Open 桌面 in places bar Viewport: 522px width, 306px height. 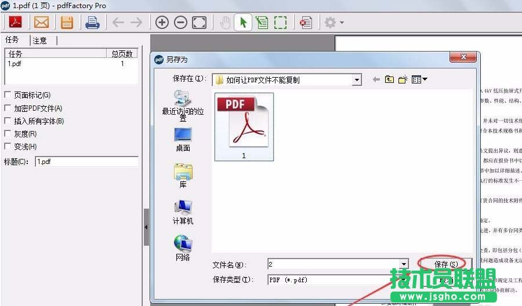click(x=183, y=140)
